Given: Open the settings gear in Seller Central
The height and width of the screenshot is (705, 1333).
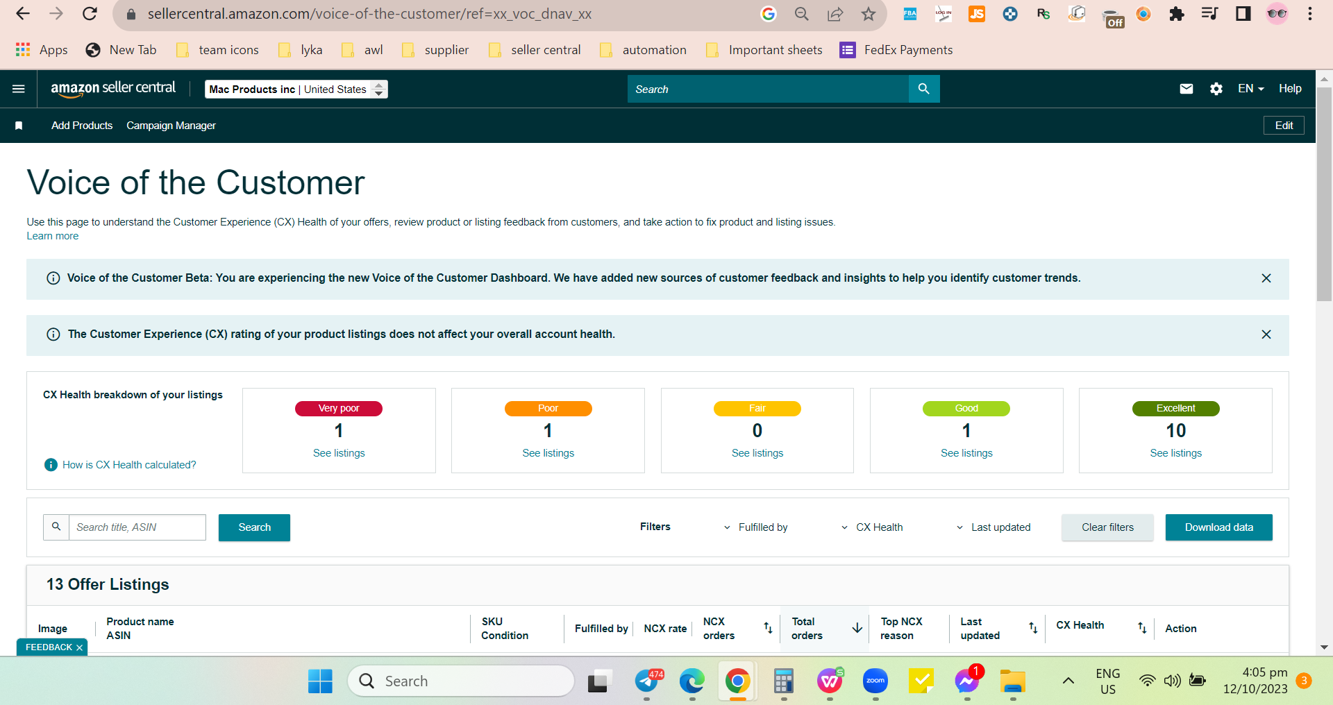Looking at the screenshot, I should pos(1216,89).
